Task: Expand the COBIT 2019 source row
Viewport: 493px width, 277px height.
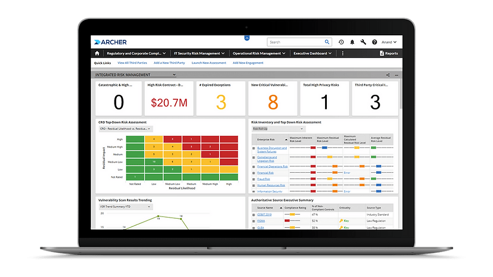Action: tap(254, 214)
